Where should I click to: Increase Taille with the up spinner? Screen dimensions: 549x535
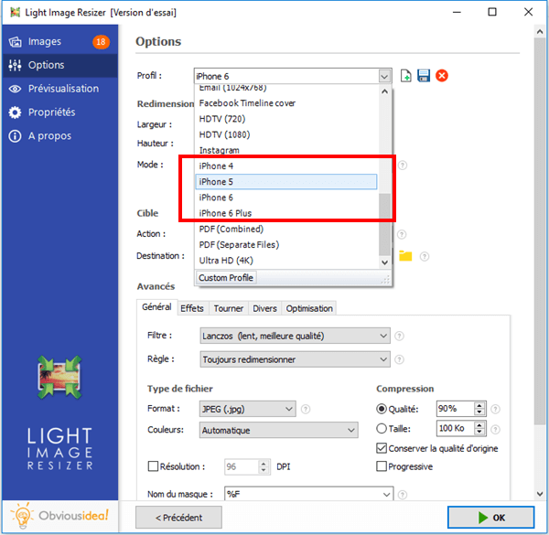(x=479, y=424)
